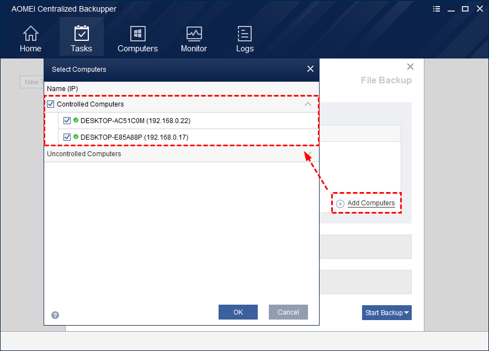Select DESKTOP-E85A88P (192.168.0.17) row text
489x351 pixels.
click(x=135, y=137)
